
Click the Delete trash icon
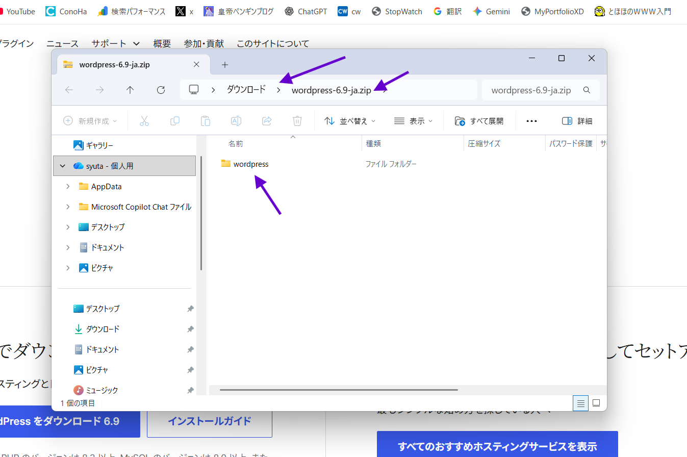coord(297,121)
